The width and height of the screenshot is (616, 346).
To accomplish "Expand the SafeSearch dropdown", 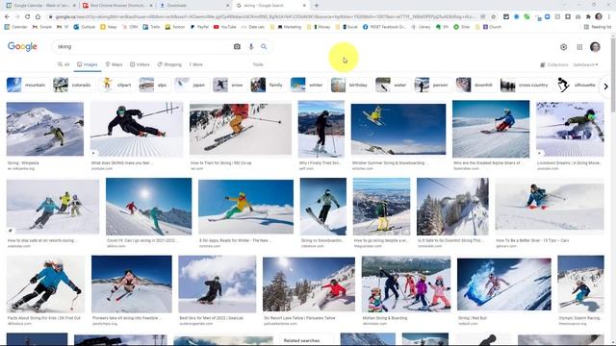I will pos(585,64).
